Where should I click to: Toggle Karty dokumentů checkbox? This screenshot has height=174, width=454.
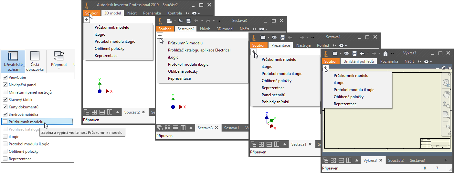[x=5, y=107]
